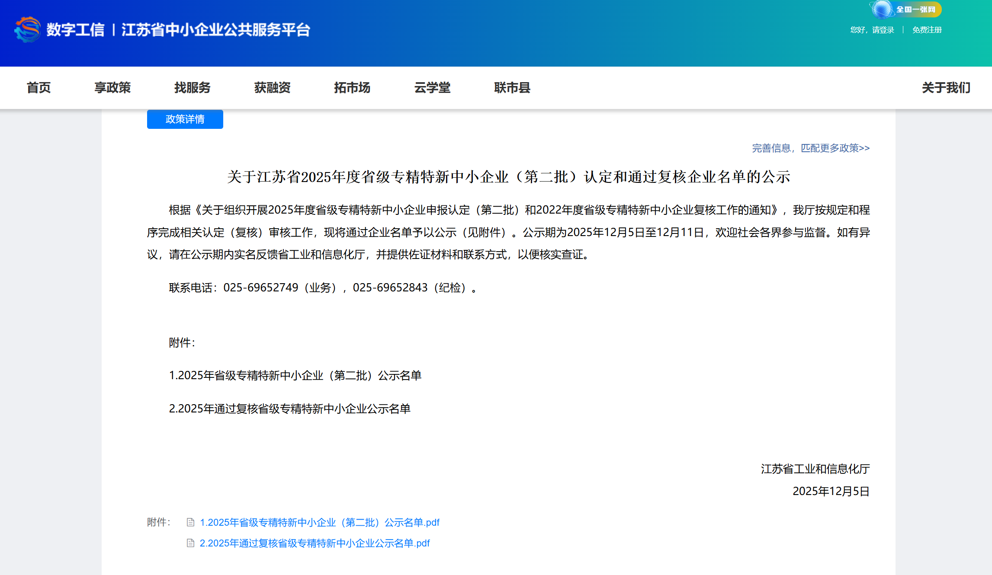Download 1.2025年省级专精特新中小企业（第二批）公示名单.pdf
Image resolution: width=992 pixels, height=575 pixels.
[x=319, y=522]
